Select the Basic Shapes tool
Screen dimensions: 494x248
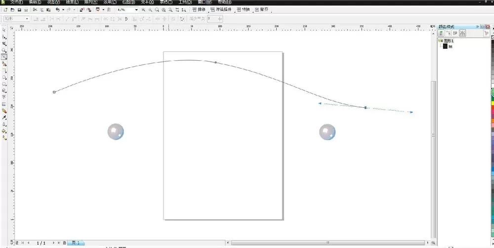pos(4,90)
